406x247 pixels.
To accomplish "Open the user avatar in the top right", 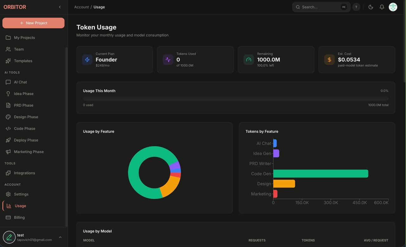I will click(393, 7).
